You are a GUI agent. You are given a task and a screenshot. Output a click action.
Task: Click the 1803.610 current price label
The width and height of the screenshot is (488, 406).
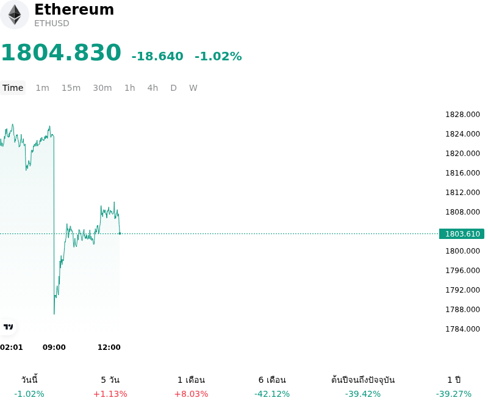pos(462,233)
